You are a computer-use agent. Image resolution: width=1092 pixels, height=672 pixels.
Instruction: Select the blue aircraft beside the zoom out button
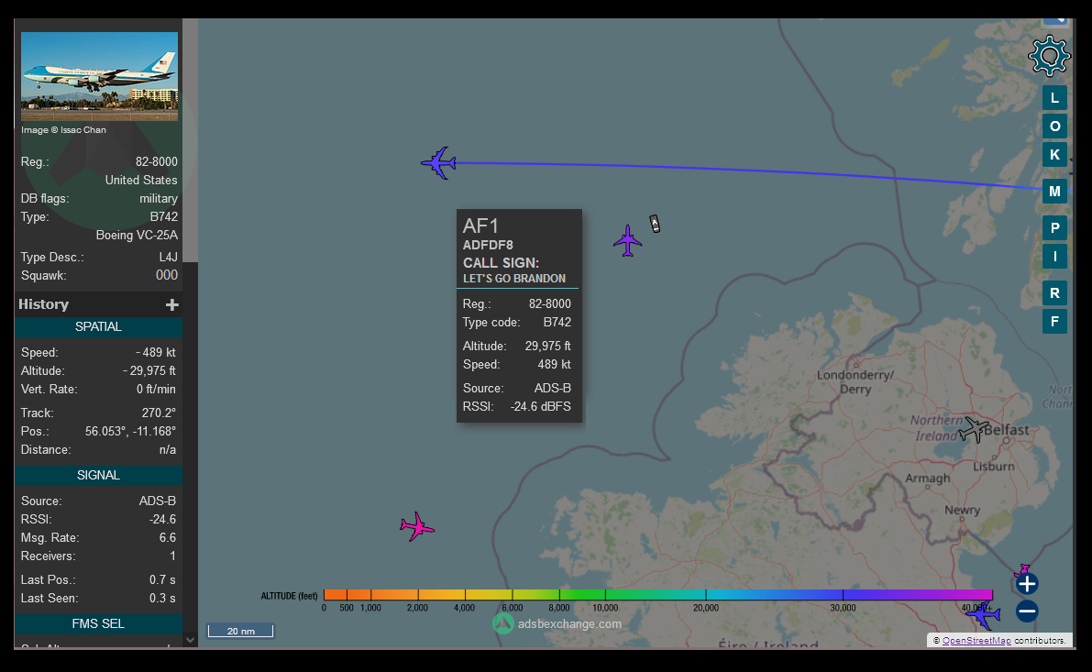pyautogui.click(x=984, y=615)
